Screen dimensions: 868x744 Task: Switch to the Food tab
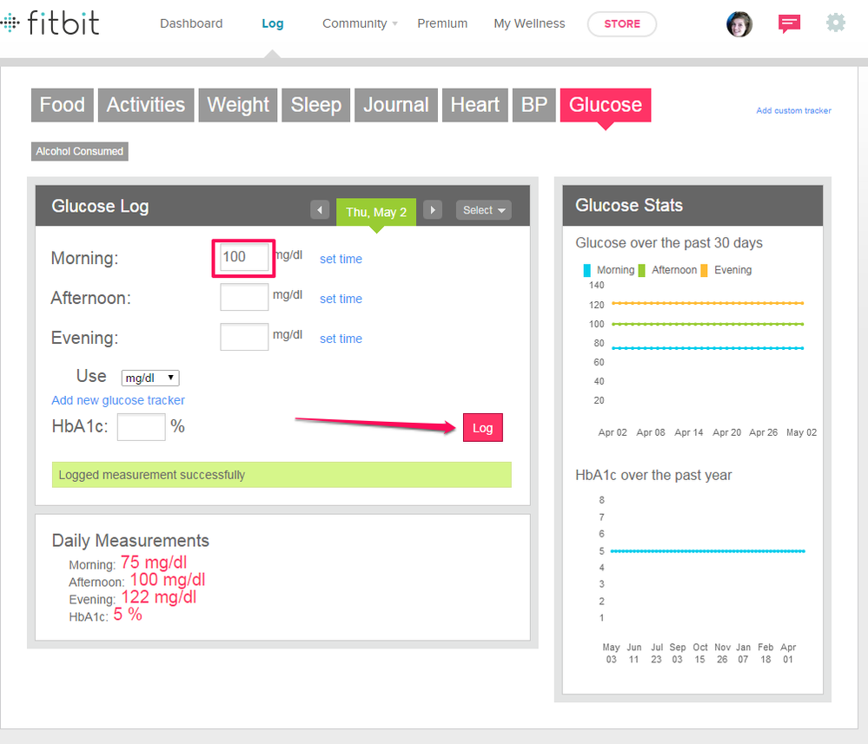62,105
